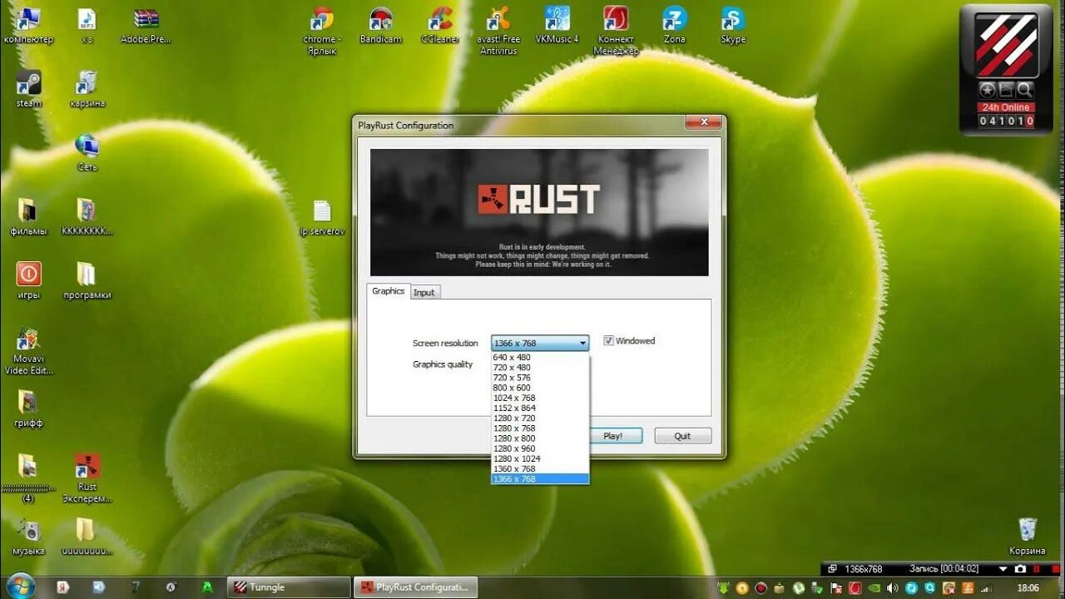Click the Yandex icon in the taskbar
This screenshot has width=1065, height=599.
[62, 587]
